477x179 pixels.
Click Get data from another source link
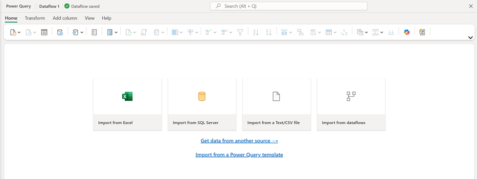tap(239, 141)
